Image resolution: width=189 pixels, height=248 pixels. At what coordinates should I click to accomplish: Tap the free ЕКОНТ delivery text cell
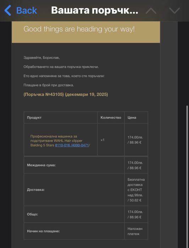pyautogui.click(x=136, y=190)
